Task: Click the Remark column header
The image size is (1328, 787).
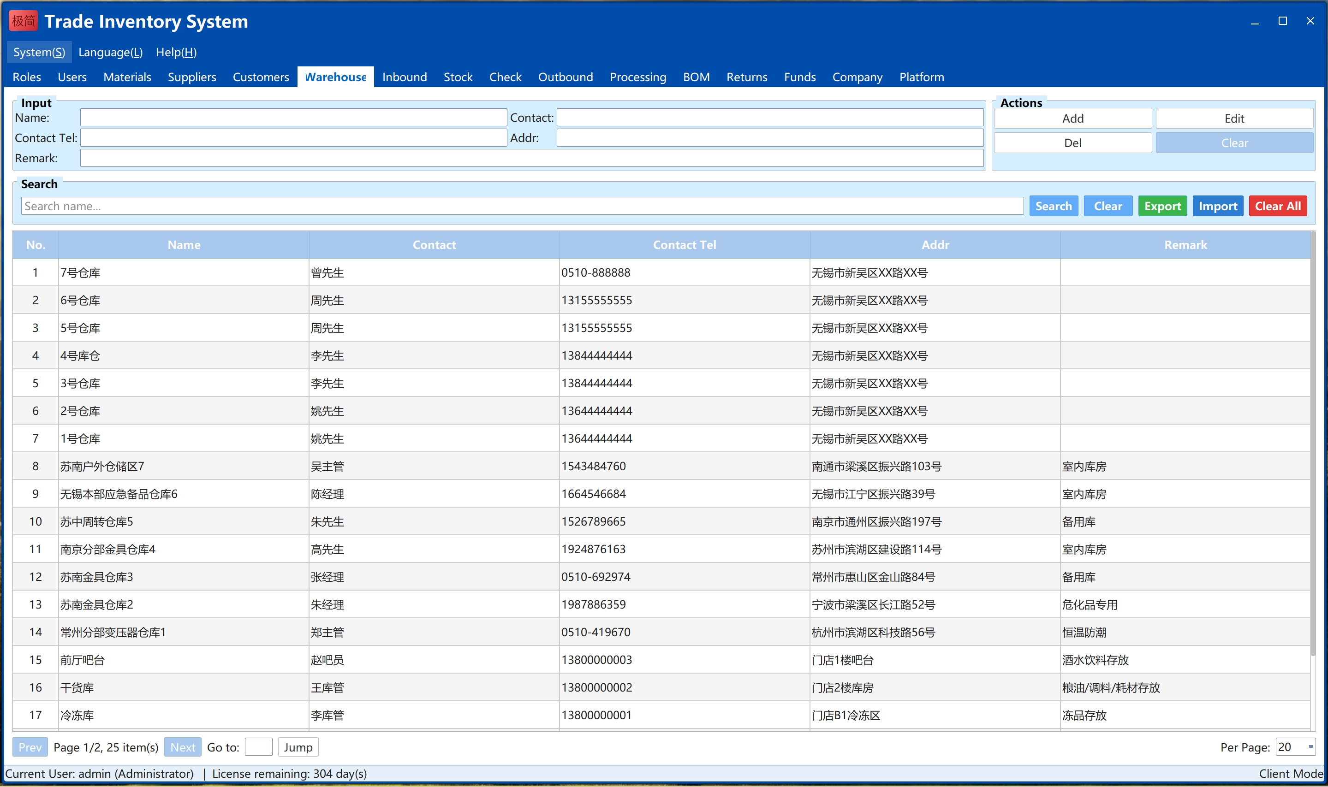Action: [x=1185, y=244]
